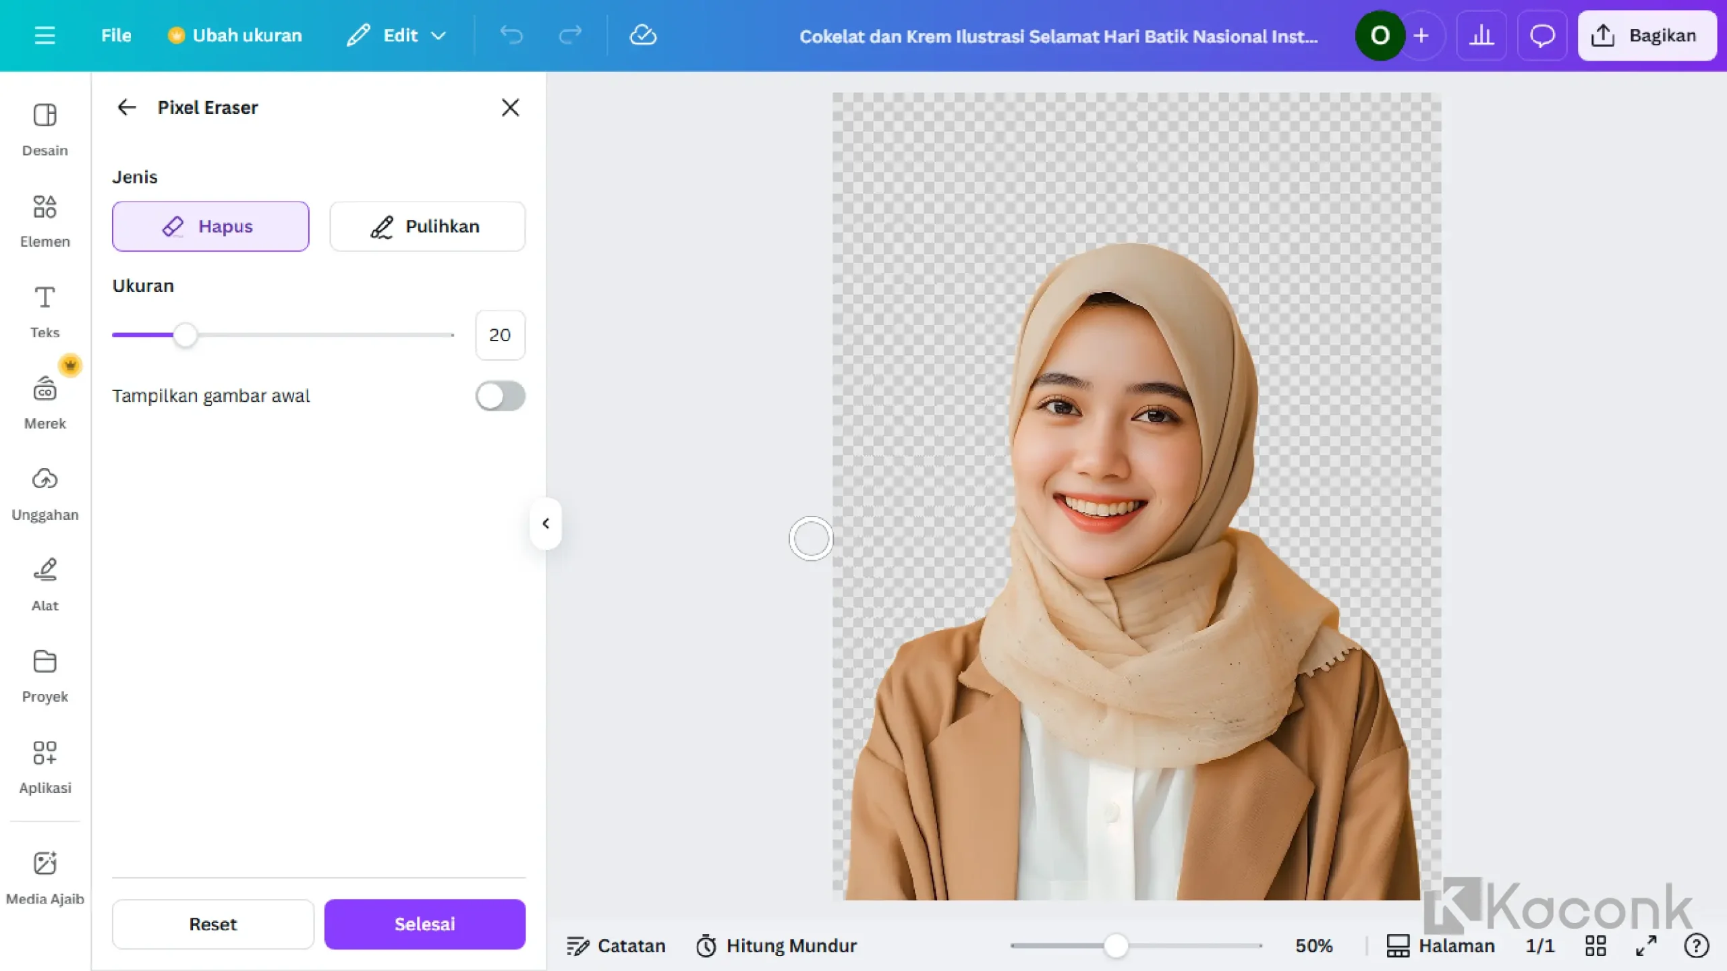Open the analytics bar chart icon
This screenshot has height=971, width=1727.
point(1481,35)
